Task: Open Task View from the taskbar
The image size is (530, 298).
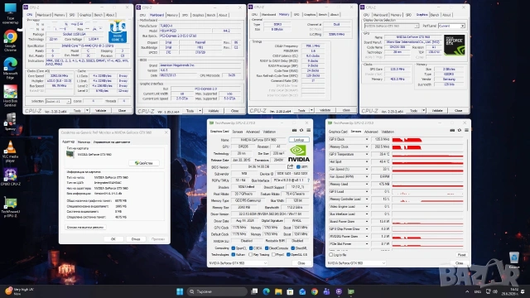Action: click(x=254, y=291)
